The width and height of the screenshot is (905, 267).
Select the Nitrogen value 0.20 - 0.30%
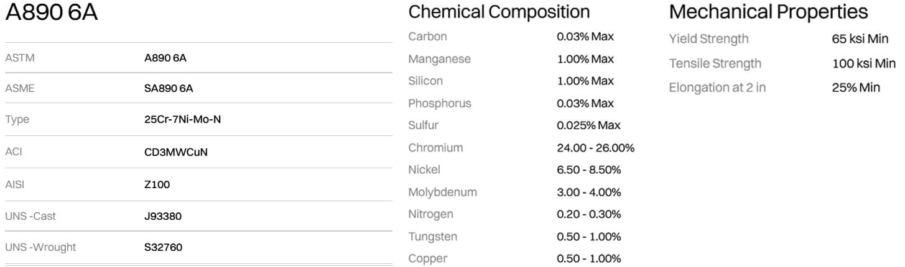point(589,214)
